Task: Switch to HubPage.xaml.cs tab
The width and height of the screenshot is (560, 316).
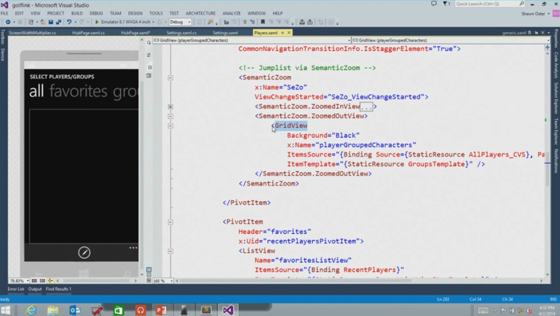Action: [88, 33]
